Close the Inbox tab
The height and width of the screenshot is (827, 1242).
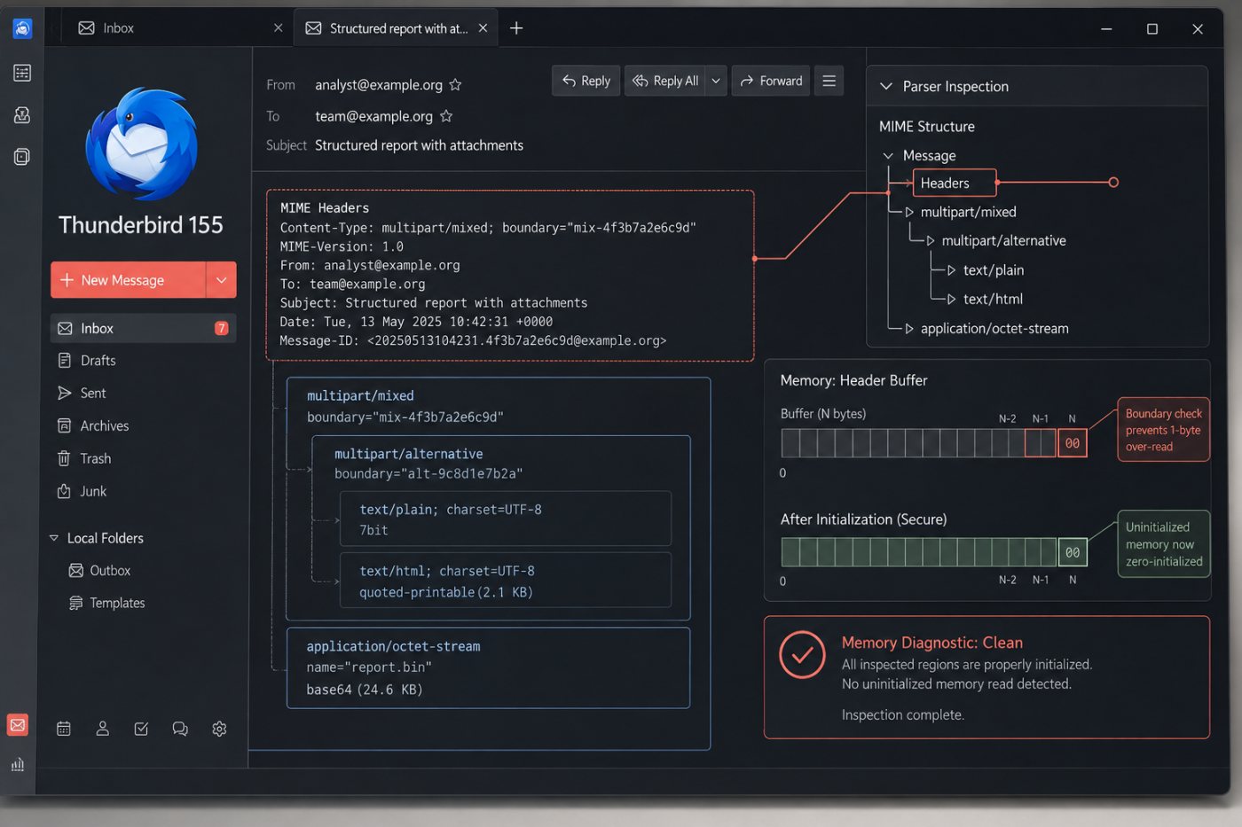tap(279, 28)
